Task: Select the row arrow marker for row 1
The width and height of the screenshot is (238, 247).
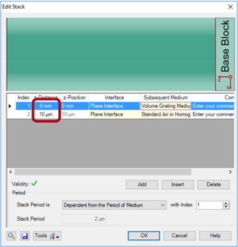Action: coord(10,106)
